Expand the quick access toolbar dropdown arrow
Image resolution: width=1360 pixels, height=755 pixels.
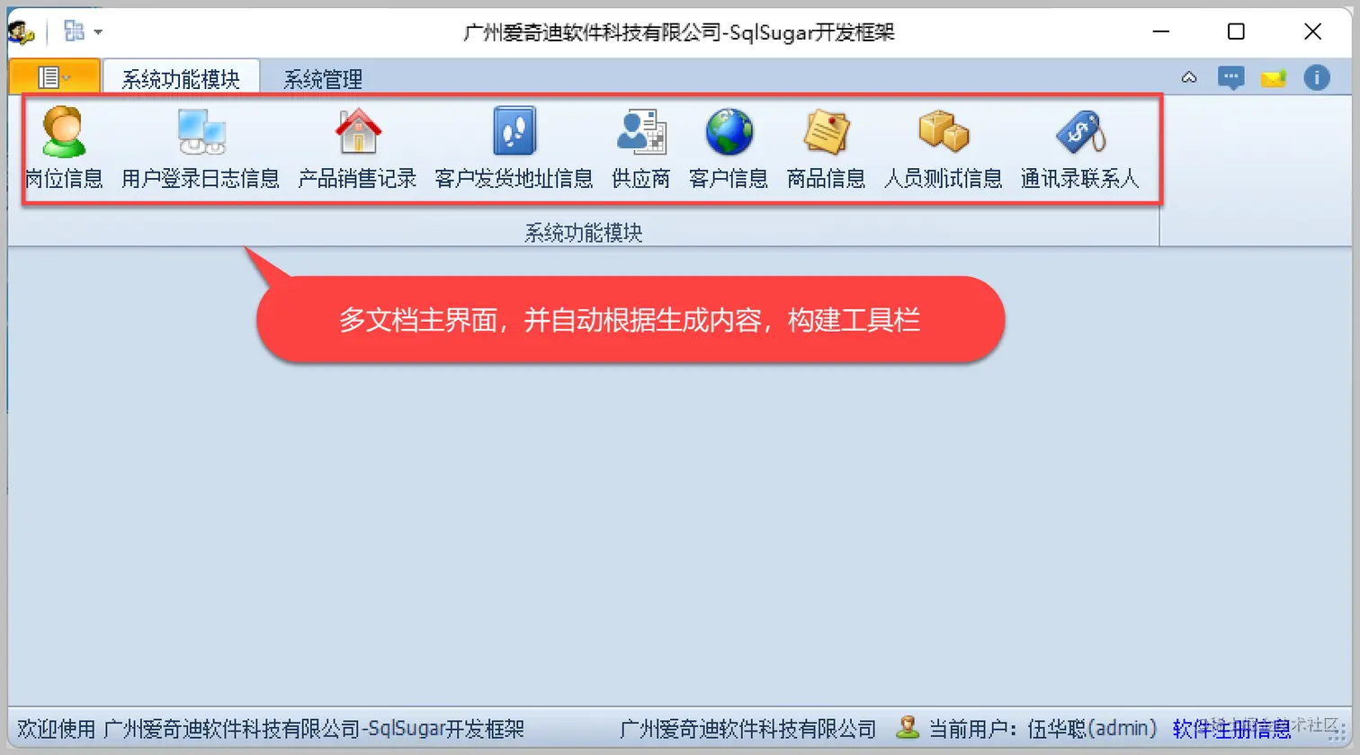click(x=98, y=32)
